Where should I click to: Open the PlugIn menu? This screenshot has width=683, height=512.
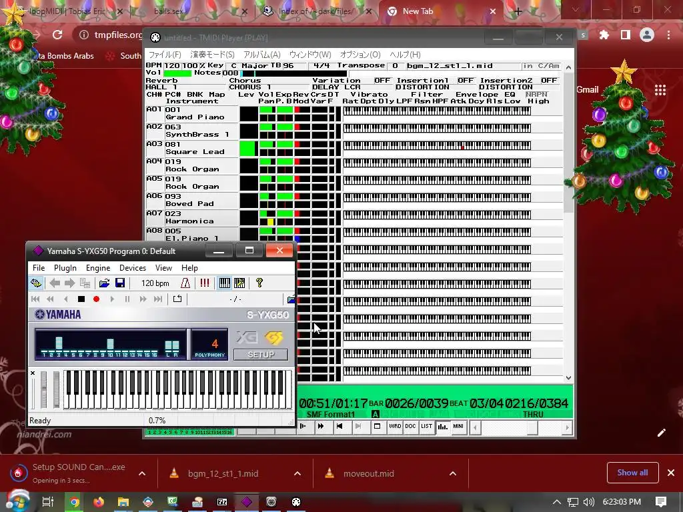pos(65,268)
